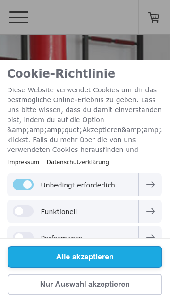Accept all cookies with Alle akzeptieren
170x303 pixels.
[85, 257]
